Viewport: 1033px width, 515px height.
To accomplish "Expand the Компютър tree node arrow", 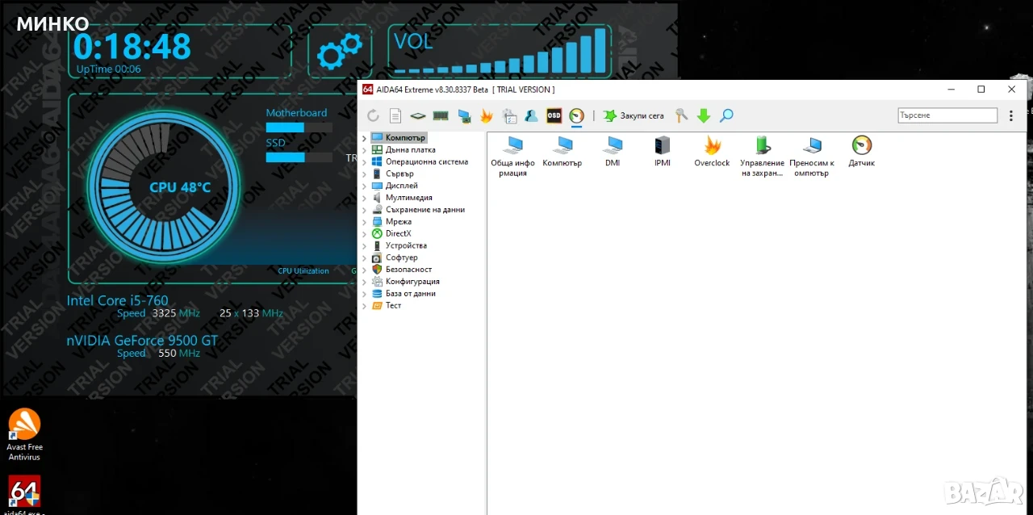I will point(364,138).
